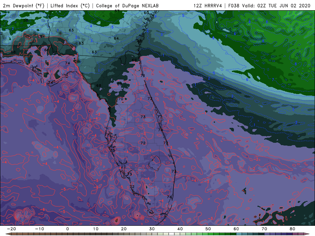
Task: Click the '-10' color bar label
Action: (x=39, y=229)
